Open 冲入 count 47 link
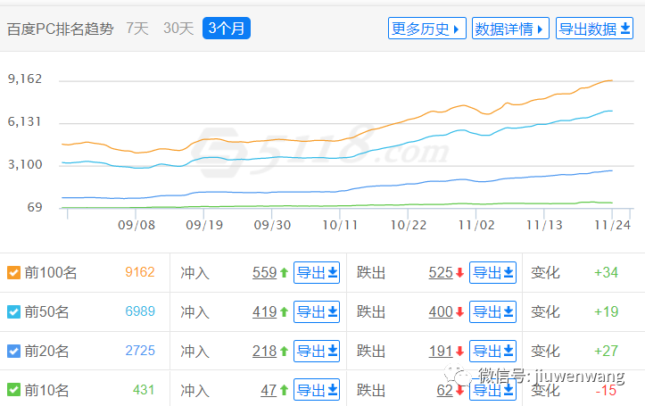 pyautogui.click(x=269, y=390)
